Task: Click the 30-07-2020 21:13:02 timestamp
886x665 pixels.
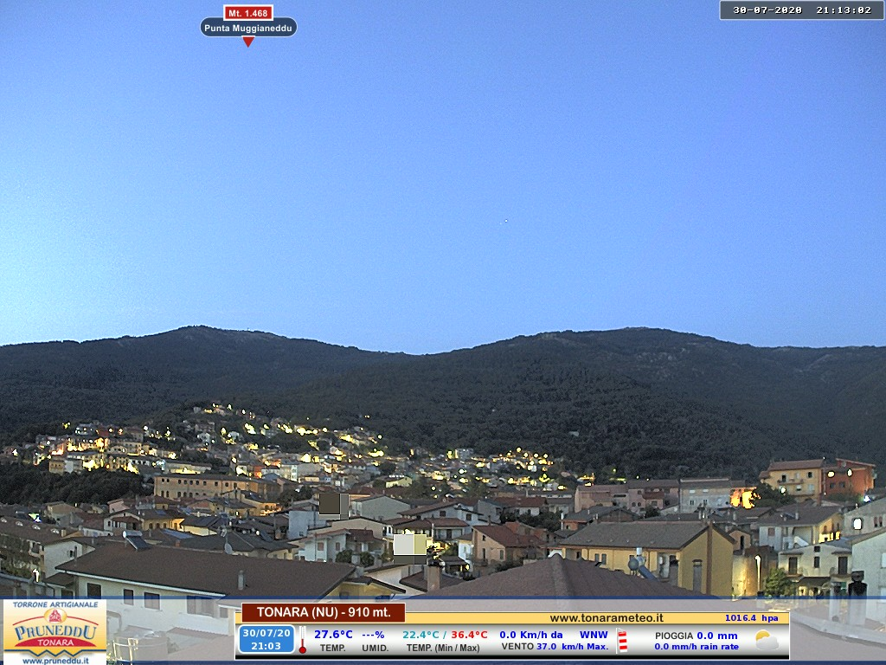Action: (x=802, y=10)
